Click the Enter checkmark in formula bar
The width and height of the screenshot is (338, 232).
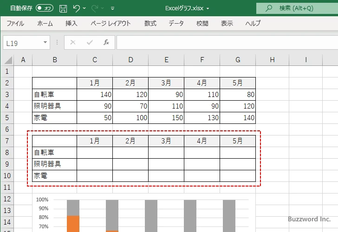tap(89, 42)
